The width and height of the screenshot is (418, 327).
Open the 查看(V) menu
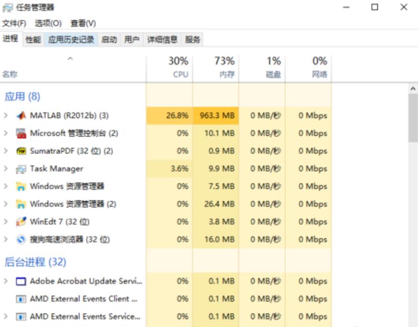tap(83, 23)
